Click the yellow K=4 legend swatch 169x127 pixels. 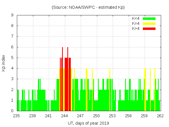click(149, 24)
